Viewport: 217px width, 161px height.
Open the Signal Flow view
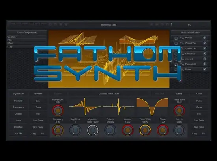point(18,93)
